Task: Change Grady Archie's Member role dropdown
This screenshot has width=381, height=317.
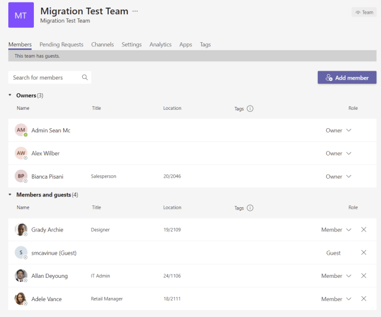Action: click(x=336, y=230)
